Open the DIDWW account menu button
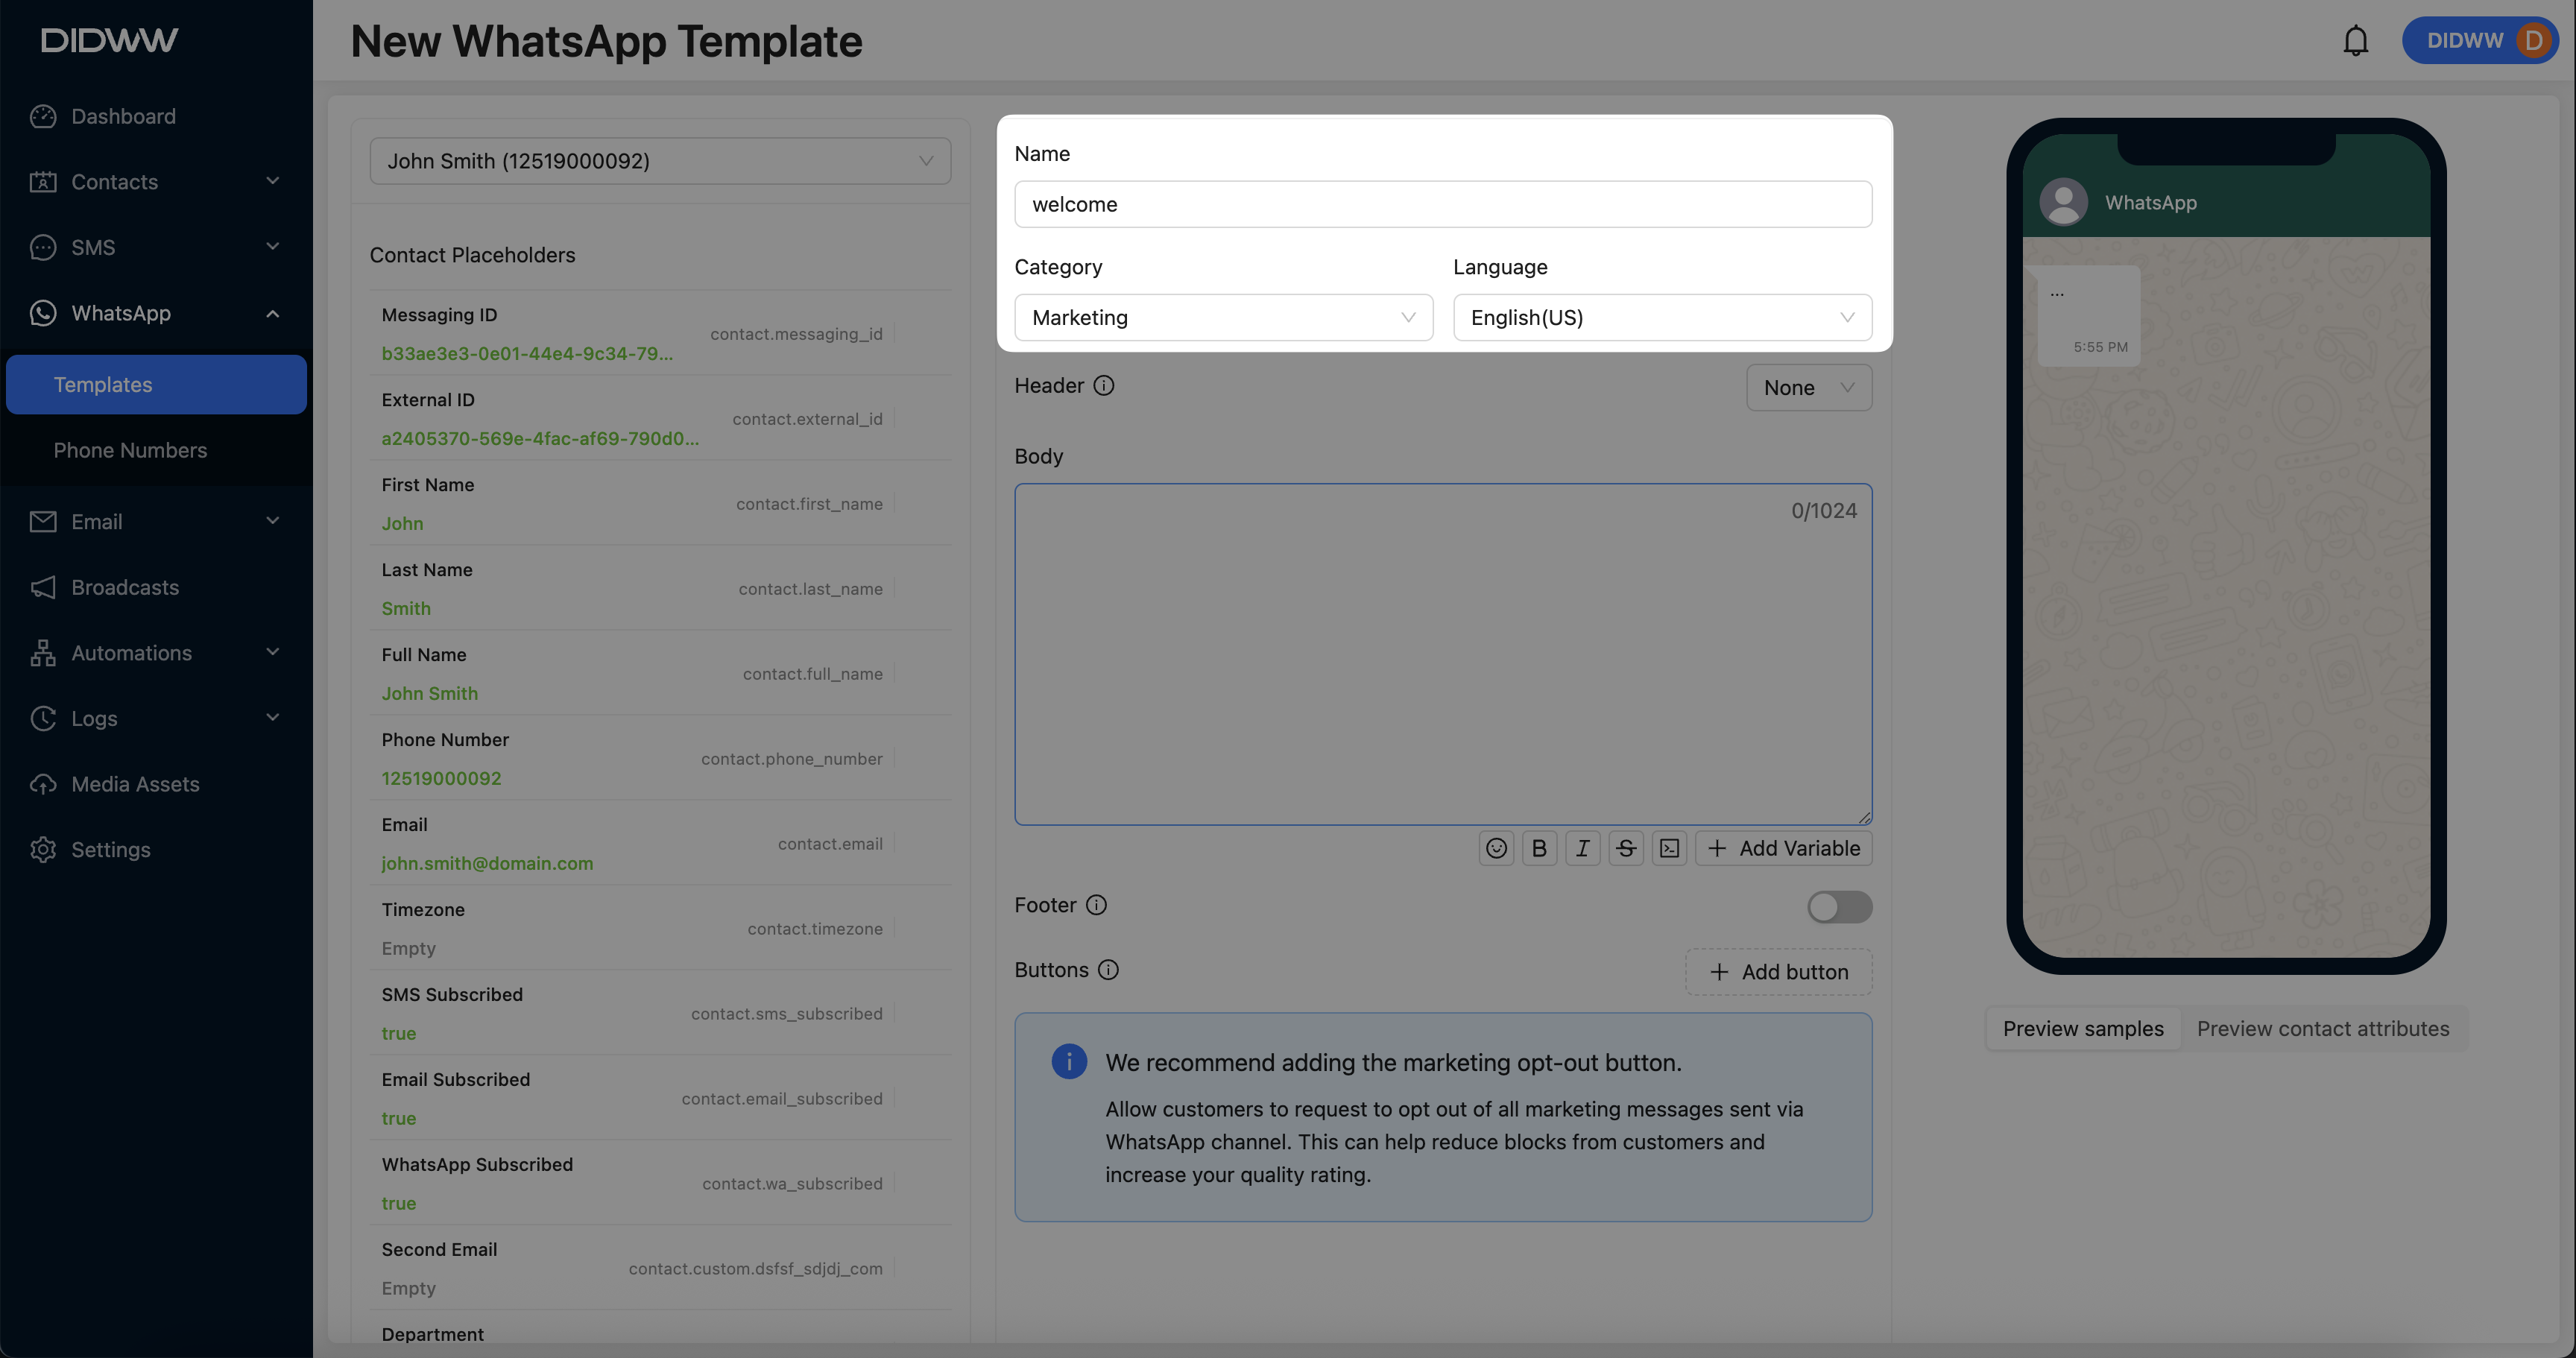Viewport: 2576px width, 1358px height. tap(2479, 40)
